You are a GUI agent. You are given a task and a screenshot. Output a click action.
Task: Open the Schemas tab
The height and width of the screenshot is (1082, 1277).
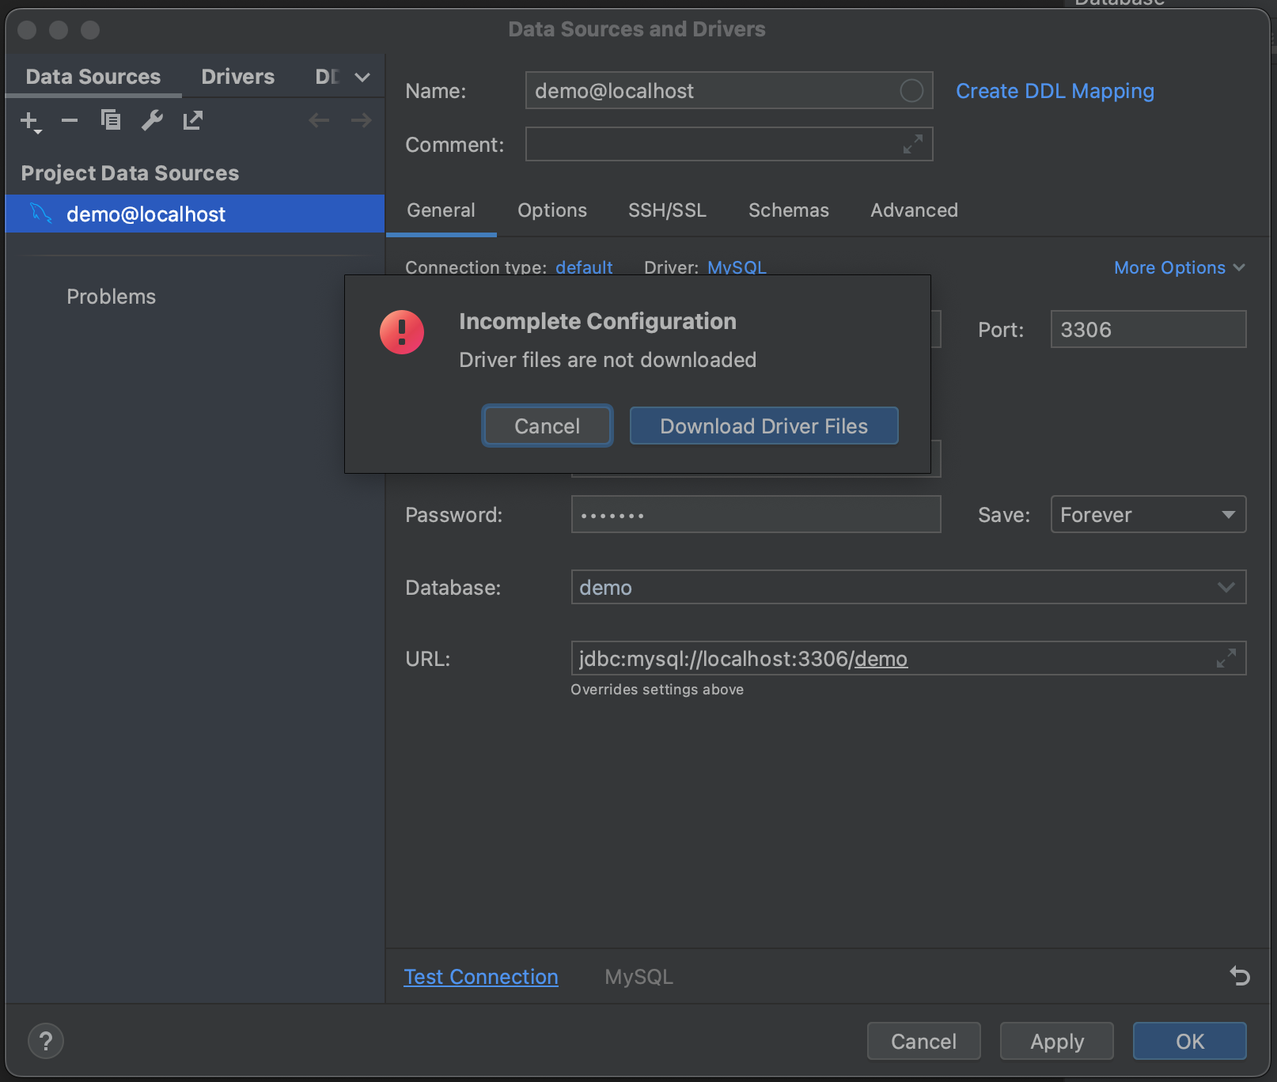click(789, 210)
